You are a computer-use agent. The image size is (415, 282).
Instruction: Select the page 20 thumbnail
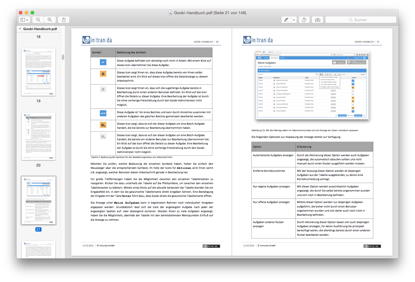coord(38,136)
